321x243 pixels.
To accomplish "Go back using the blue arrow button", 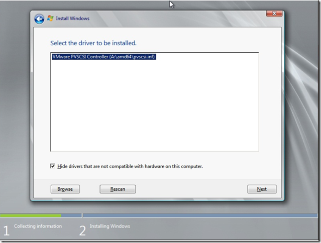I will (39, 19).
